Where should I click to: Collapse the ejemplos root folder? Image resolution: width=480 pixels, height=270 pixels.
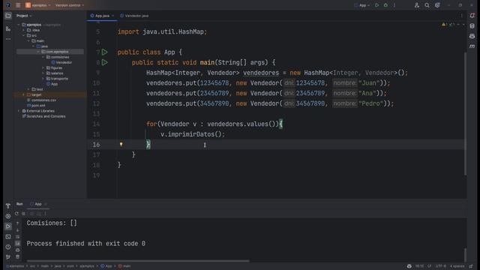(19, 25)
